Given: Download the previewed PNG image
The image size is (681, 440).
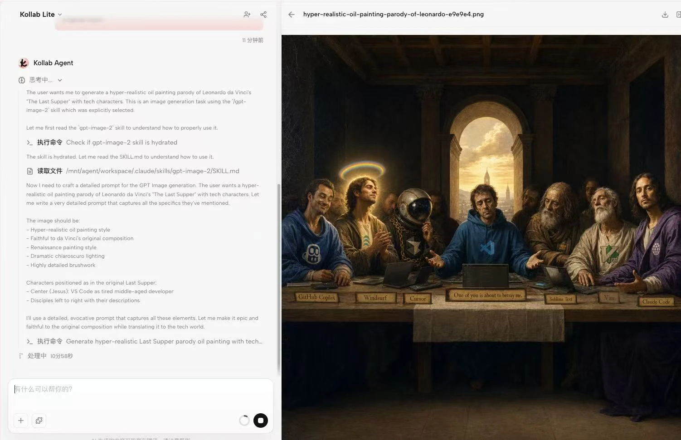Looking at the screenshot, I should pyautogui.click(x=665, y=15).
